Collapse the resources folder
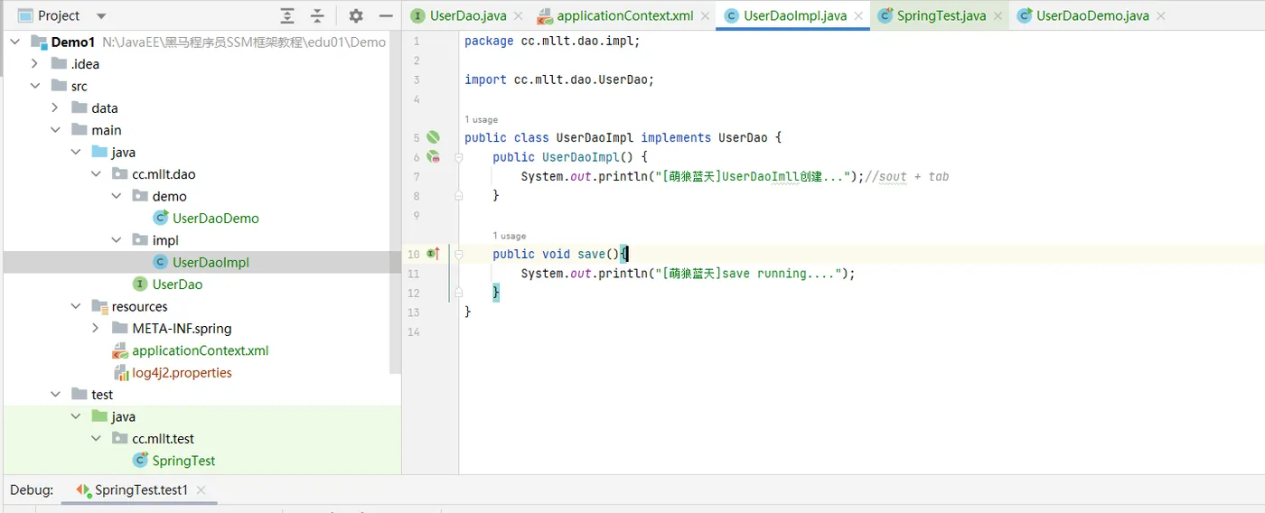The image size is (1265, 513). (76, 306)
